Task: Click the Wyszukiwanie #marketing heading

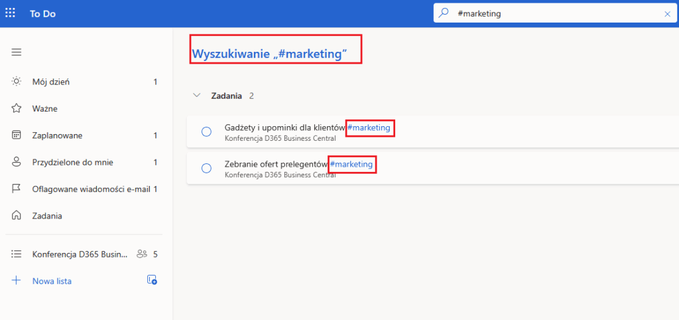Action: [270, 54]
